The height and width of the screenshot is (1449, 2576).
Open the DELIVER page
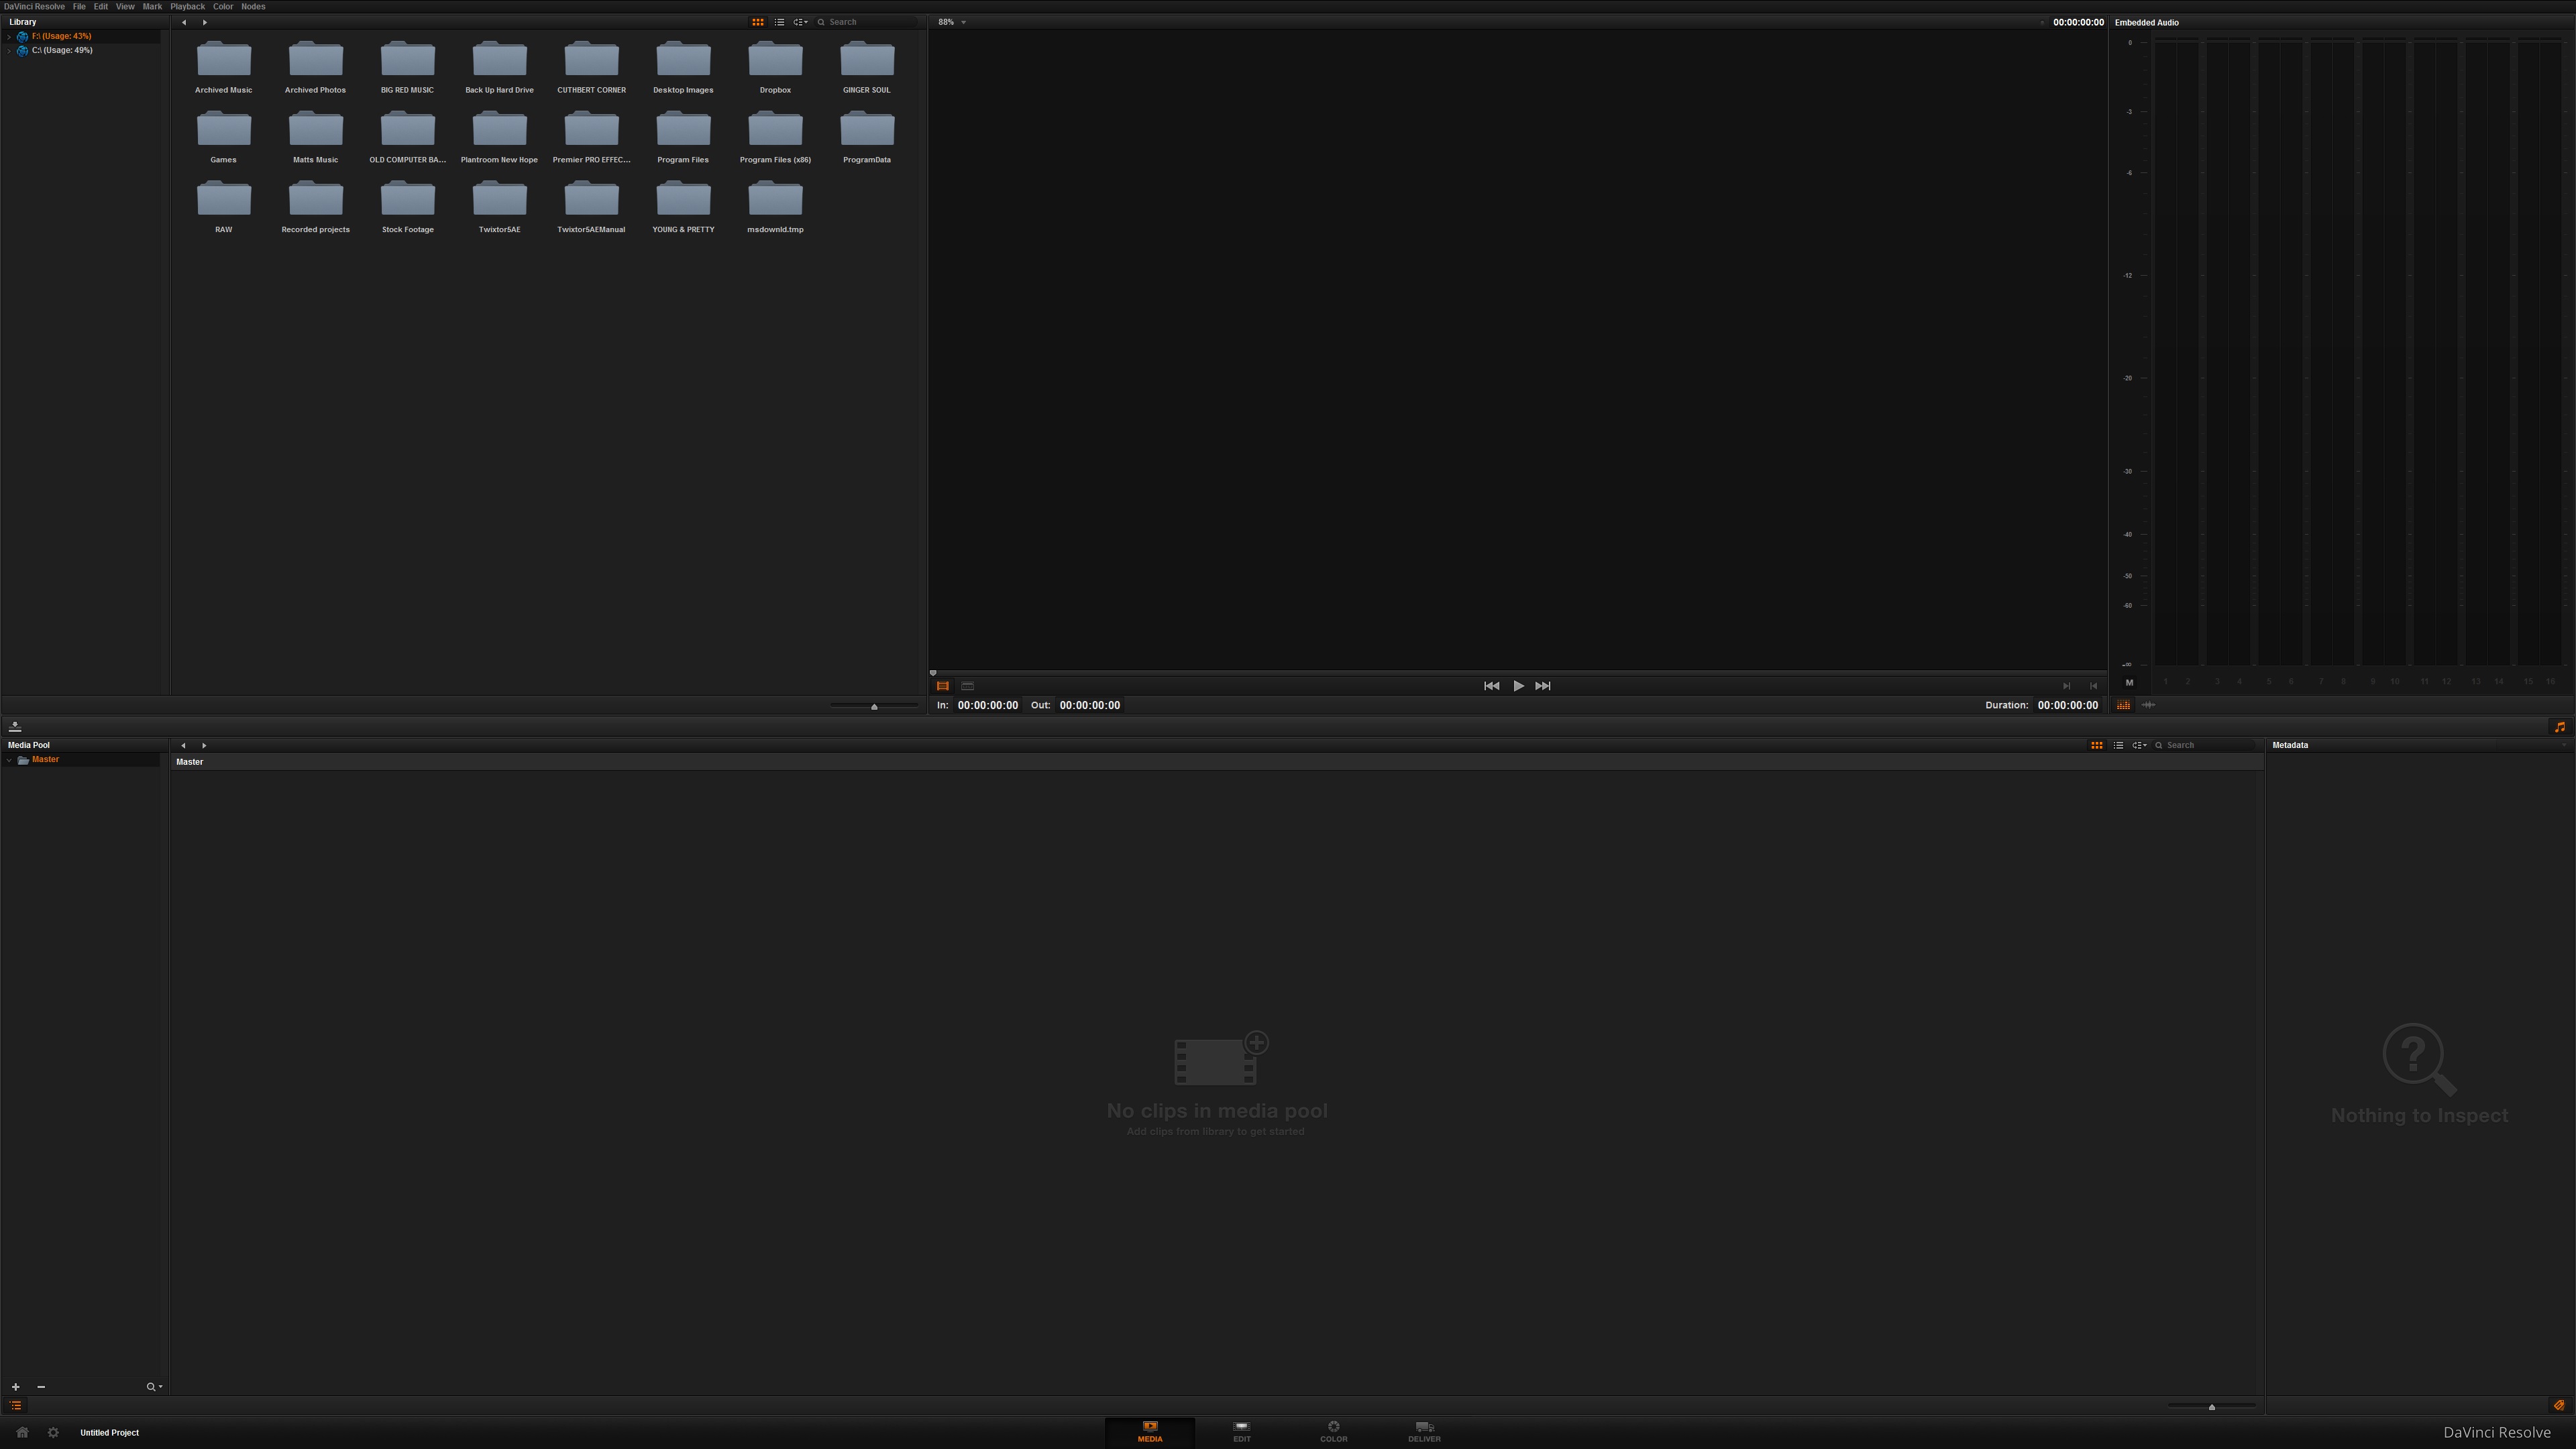[x=1424, y=1431]
